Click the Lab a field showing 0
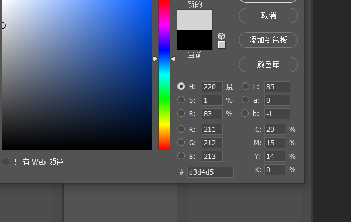The width and height of the screenshot is (351, 222). 277,100
